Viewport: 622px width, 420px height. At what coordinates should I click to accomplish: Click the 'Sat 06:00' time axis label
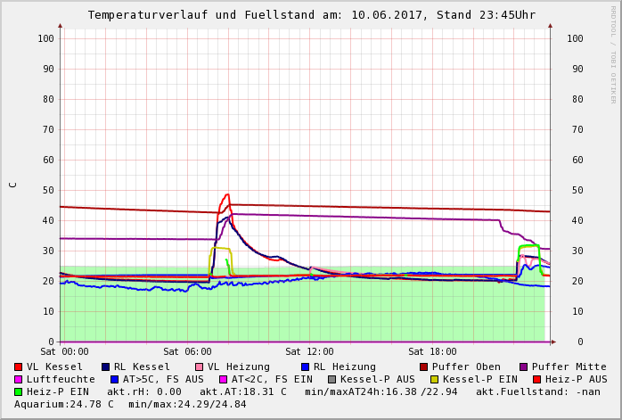(x=186, y=352)
